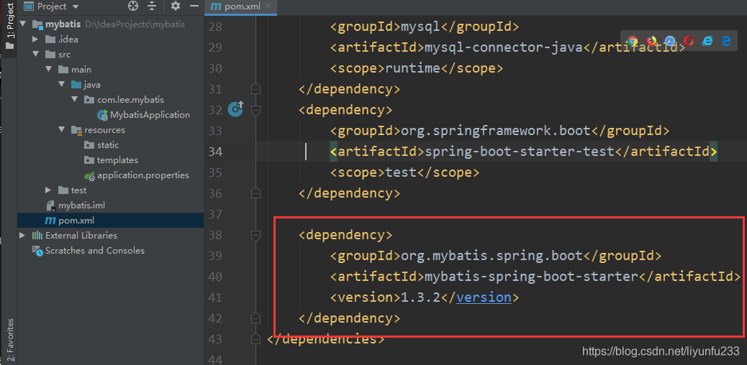Open in Internet Explorer browser icon
Viewport: 747px width, 365px height.
point(707,41)
